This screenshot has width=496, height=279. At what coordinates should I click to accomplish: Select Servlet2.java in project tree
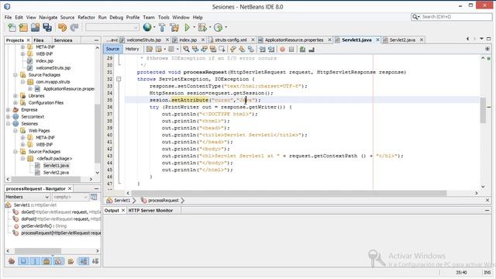pyautogui.click(x=56, y=172)
